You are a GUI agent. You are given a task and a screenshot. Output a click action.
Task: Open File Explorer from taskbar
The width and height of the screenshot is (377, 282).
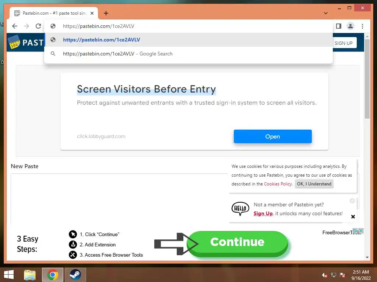(x=30, y=275)
